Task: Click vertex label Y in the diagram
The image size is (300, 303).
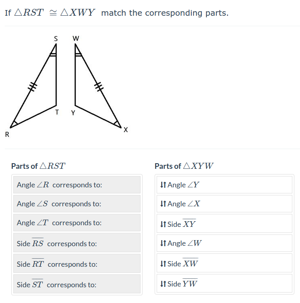Action: click(73, 113)
